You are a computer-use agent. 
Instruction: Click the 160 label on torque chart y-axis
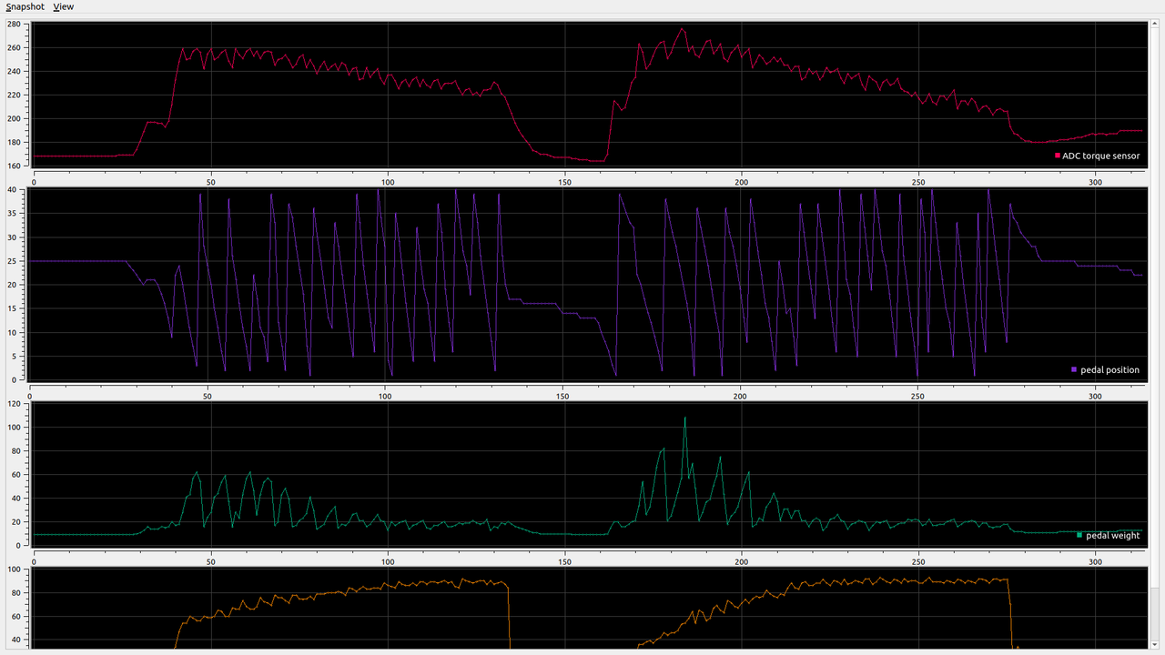13,166
